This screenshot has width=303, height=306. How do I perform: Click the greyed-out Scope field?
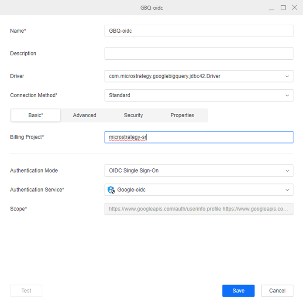tap(199, 209)
